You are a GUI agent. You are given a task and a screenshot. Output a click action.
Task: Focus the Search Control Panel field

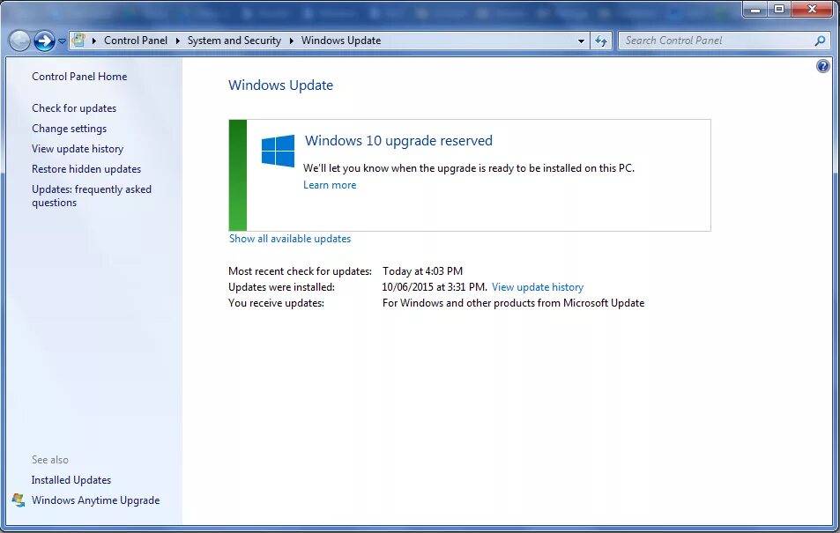pos(725,41)
